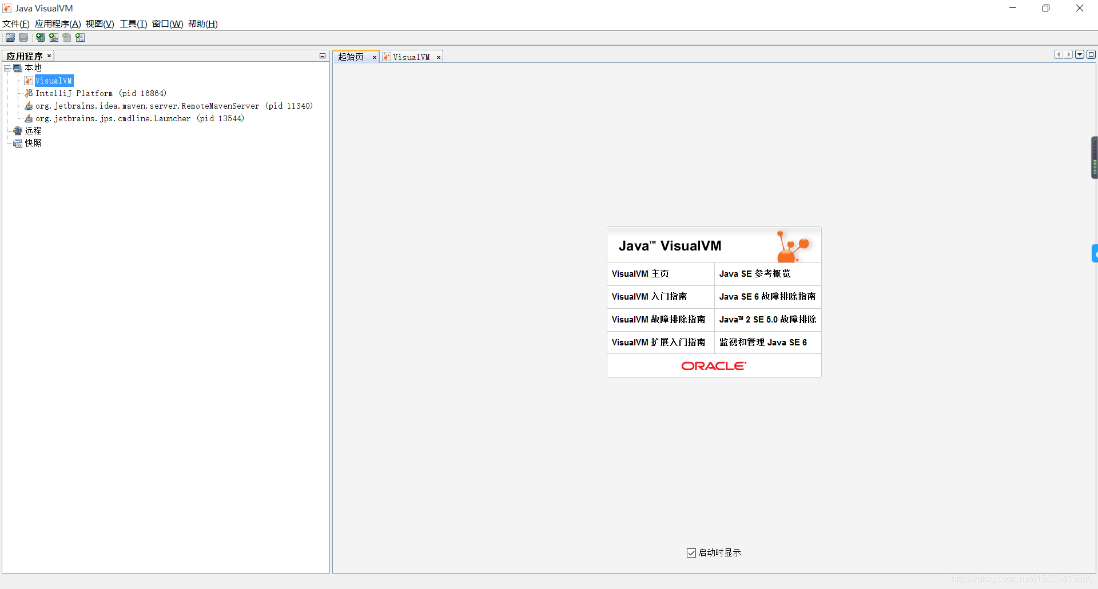The image size is (1098, 589).
Task: Open the 工具(T) menu
Action: [x=133, y=24]
